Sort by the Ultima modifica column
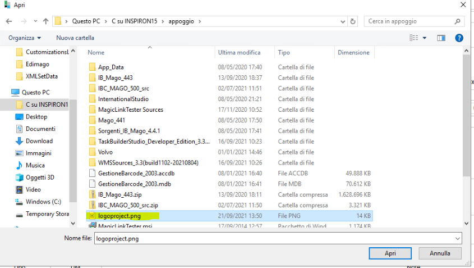This screenshot has width=474, height=268. coord(240,52)
